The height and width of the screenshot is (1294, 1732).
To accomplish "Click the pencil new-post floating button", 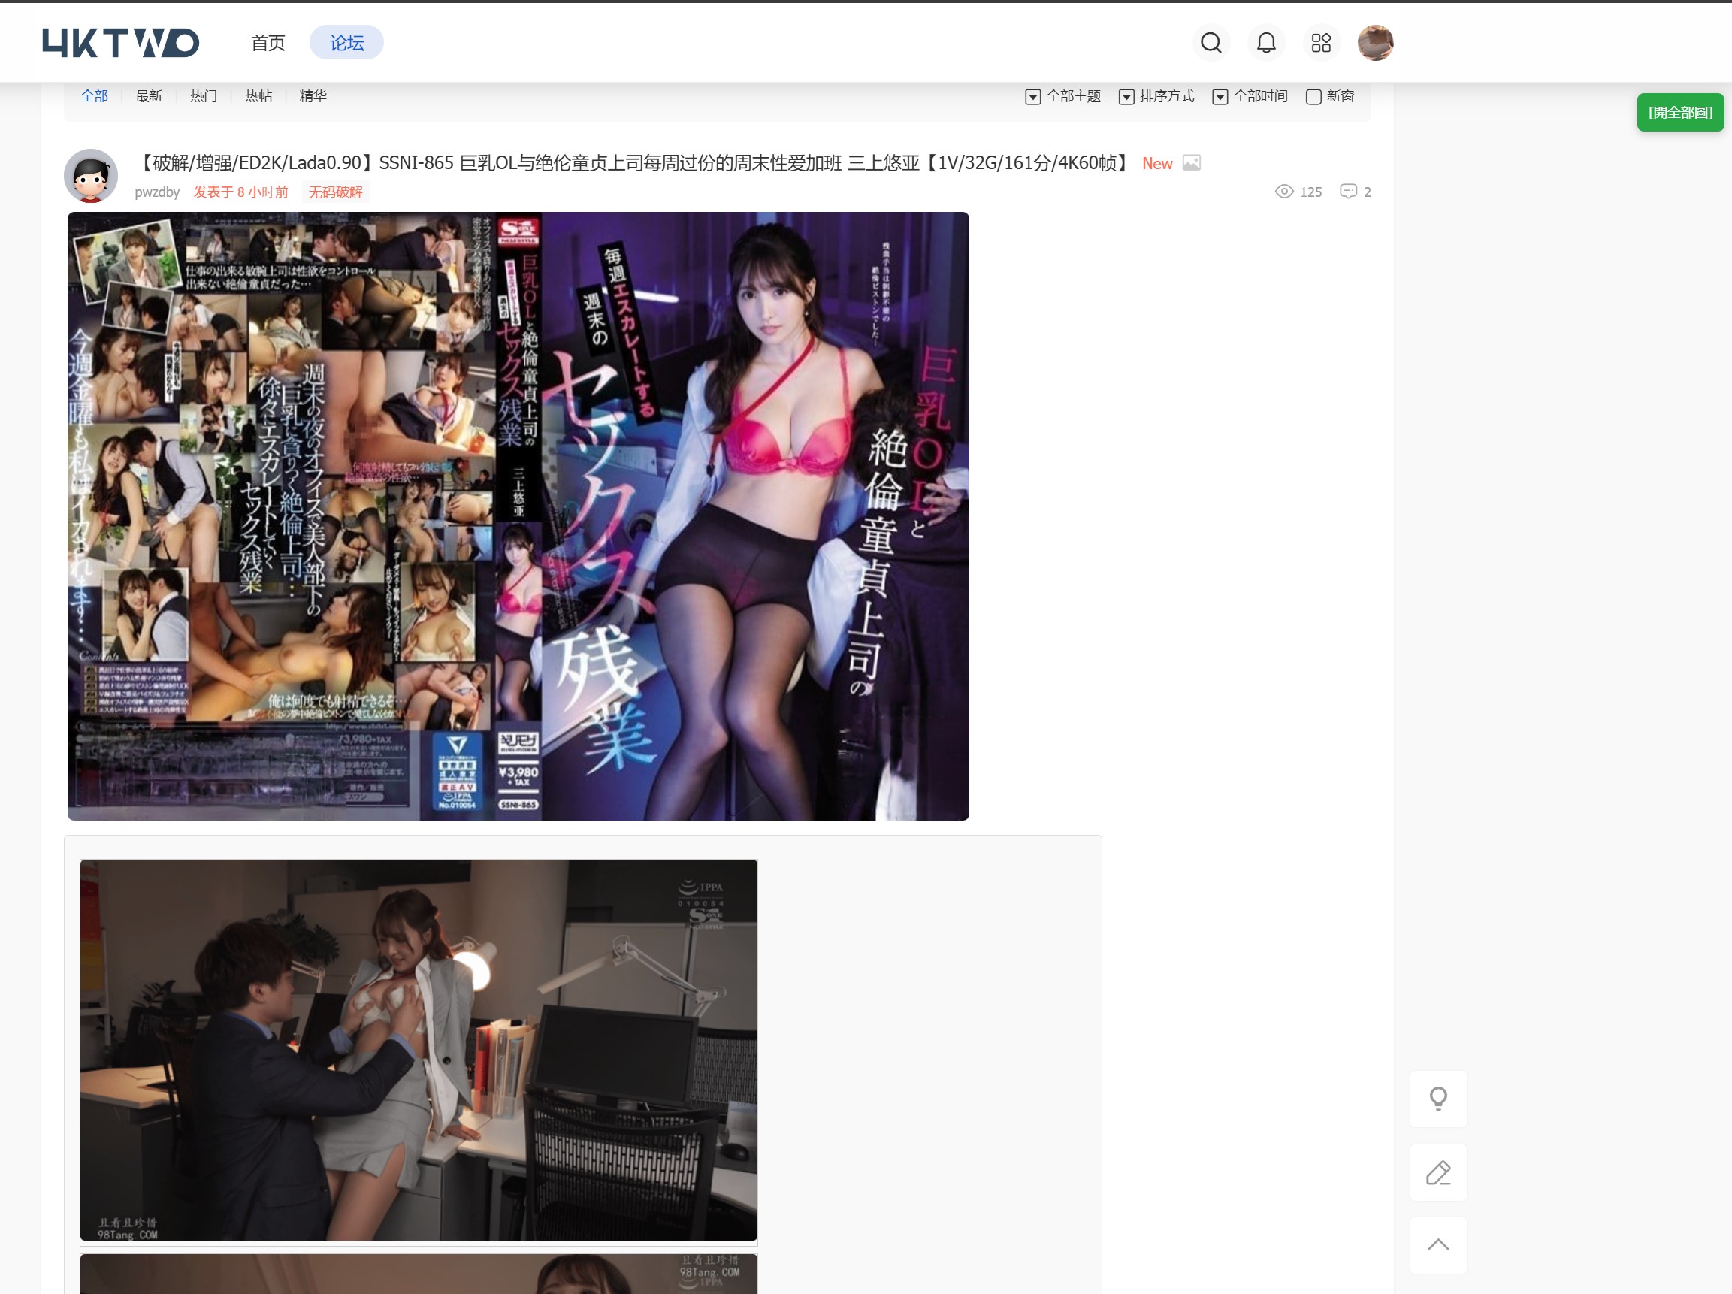I will pyautogui.click(x=1438, y=1173).
